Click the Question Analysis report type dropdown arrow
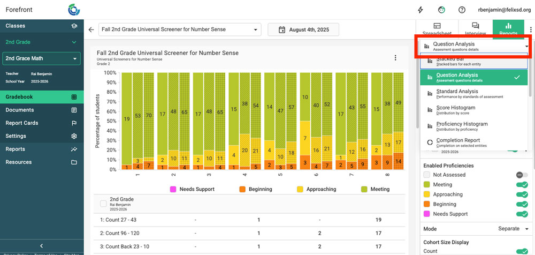 [x=527, y=46]
